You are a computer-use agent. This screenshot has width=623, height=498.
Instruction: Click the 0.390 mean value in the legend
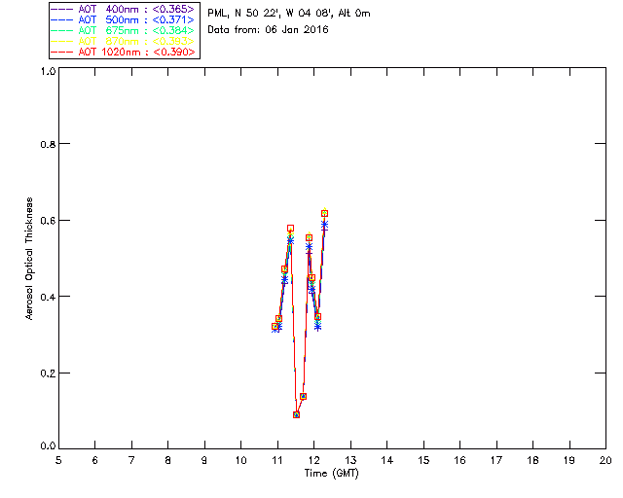(x=173, y=52)
